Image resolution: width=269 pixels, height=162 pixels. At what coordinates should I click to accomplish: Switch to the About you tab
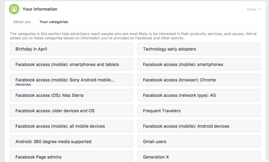point(22,22)
